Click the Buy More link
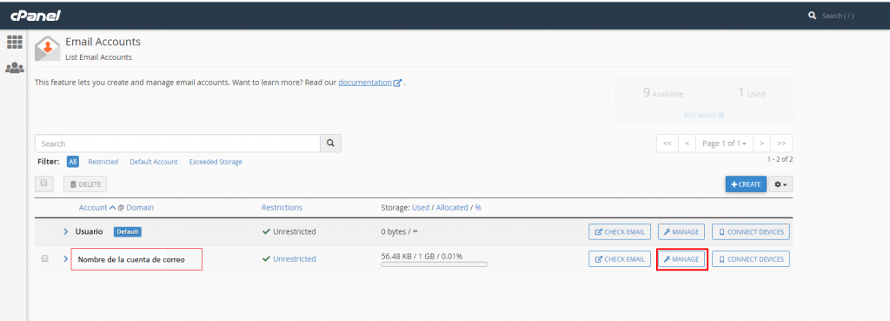Viewport: 890px width, 321px height. coord(704,116)
